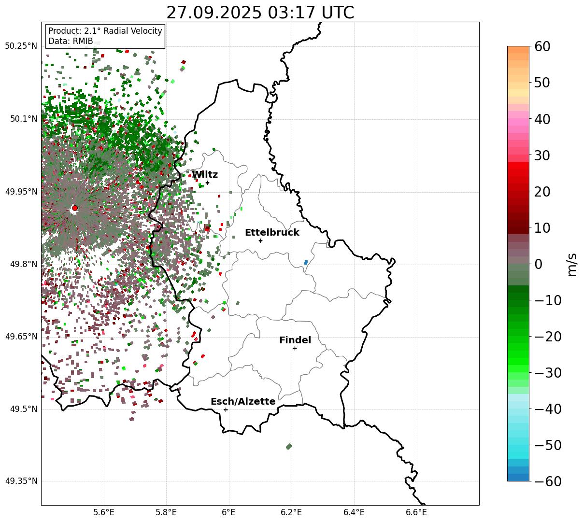The width and height of the screenshot is (583, 522).
Task: Click the 49.8°N latitude tick label
Action: (x=23, y=264)
